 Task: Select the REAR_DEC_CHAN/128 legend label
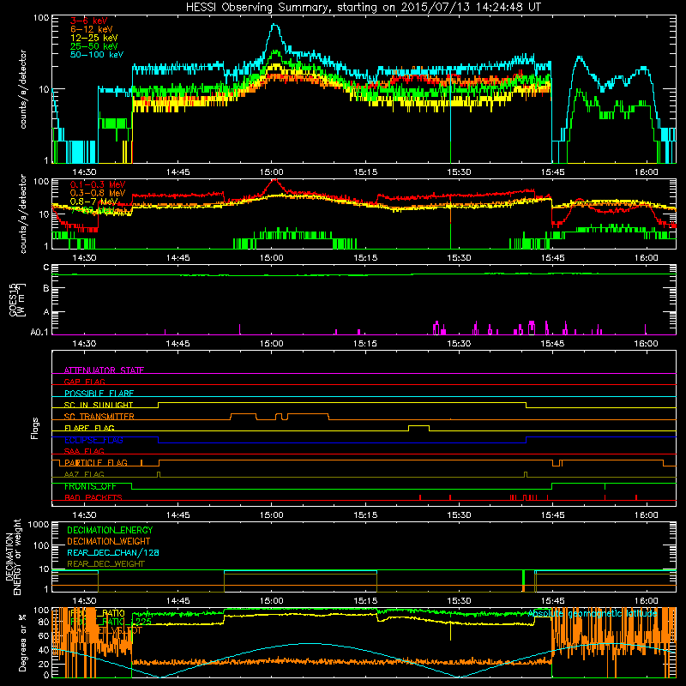[113, 552]
